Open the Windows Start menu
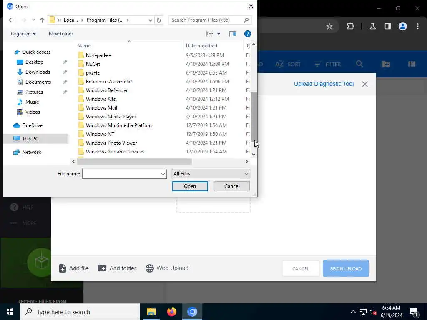This screenshot has width=427, height=320. [x=10, y=312]
